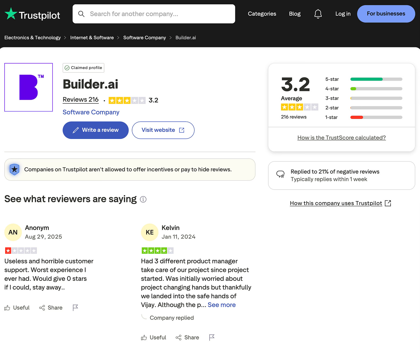Click the external icon by How this company uses Trustpilot

(388, 203)
